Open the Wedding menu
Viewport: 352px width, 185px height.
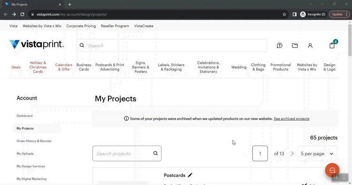(239, 67)
